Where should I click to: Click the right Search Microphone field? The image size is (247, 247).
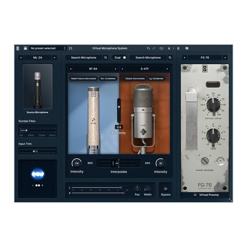[148, 58]
